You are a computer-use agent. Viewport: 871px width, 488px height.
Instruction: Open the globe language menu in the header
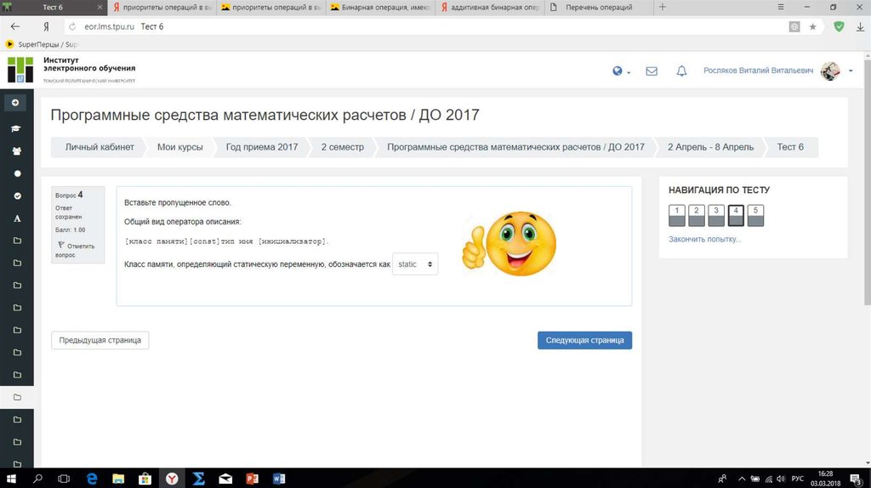tap(620, 71)
